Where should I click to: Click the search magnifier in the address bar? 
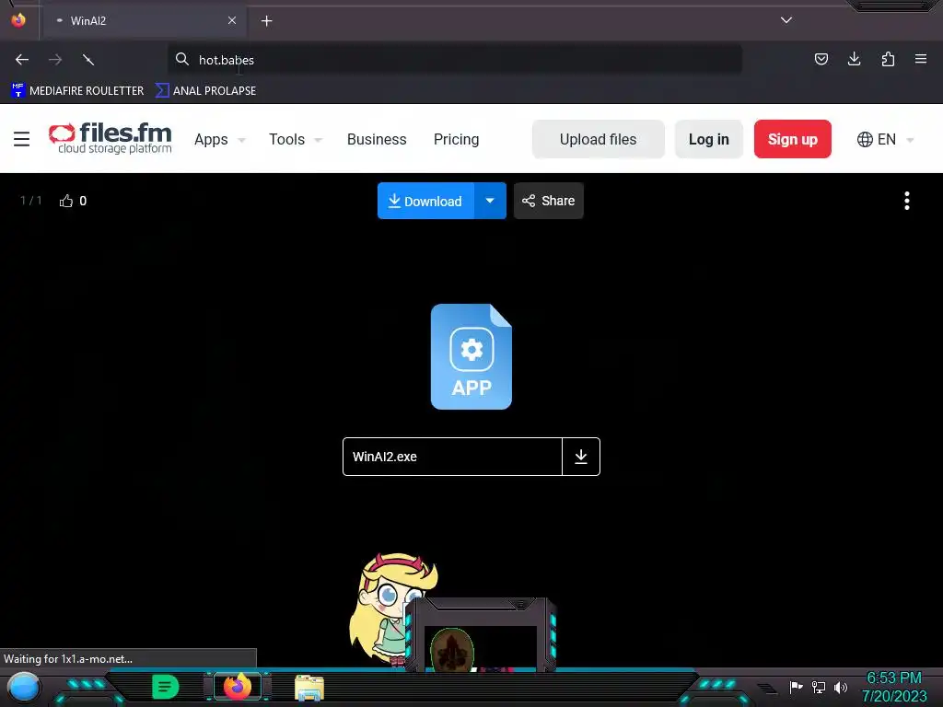click(x=182, y=59)
